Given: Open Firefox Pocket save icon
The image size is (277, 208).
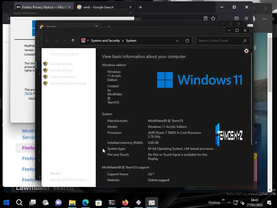Looking at the screenshot, I should [x=237, y=18].
